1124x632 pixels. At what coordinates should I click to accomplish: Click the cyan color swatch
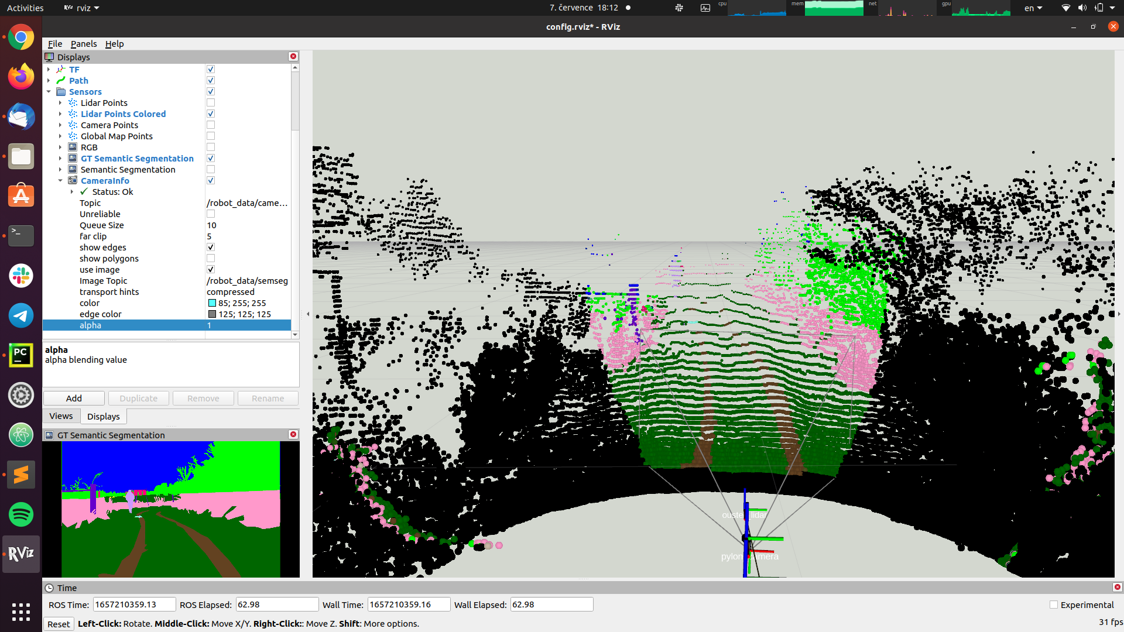(x=212, y=303)
